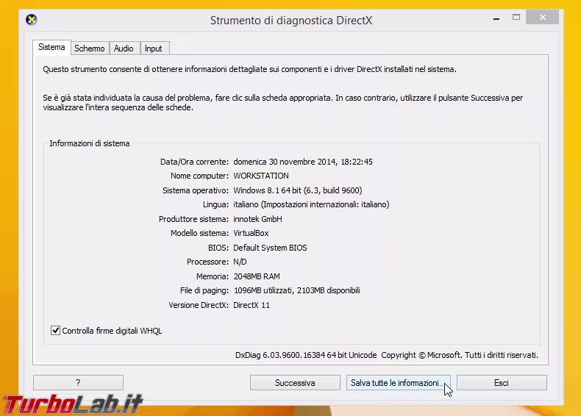Click the DirectX 11 version value
581x416 pixels.
[252, 305]
